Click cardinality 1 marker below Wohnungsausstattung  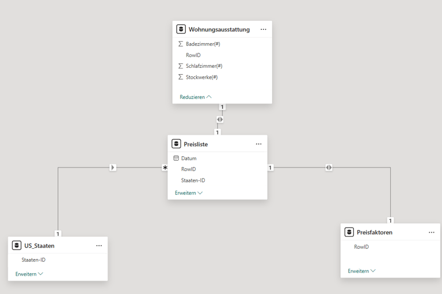coord(222,107)
